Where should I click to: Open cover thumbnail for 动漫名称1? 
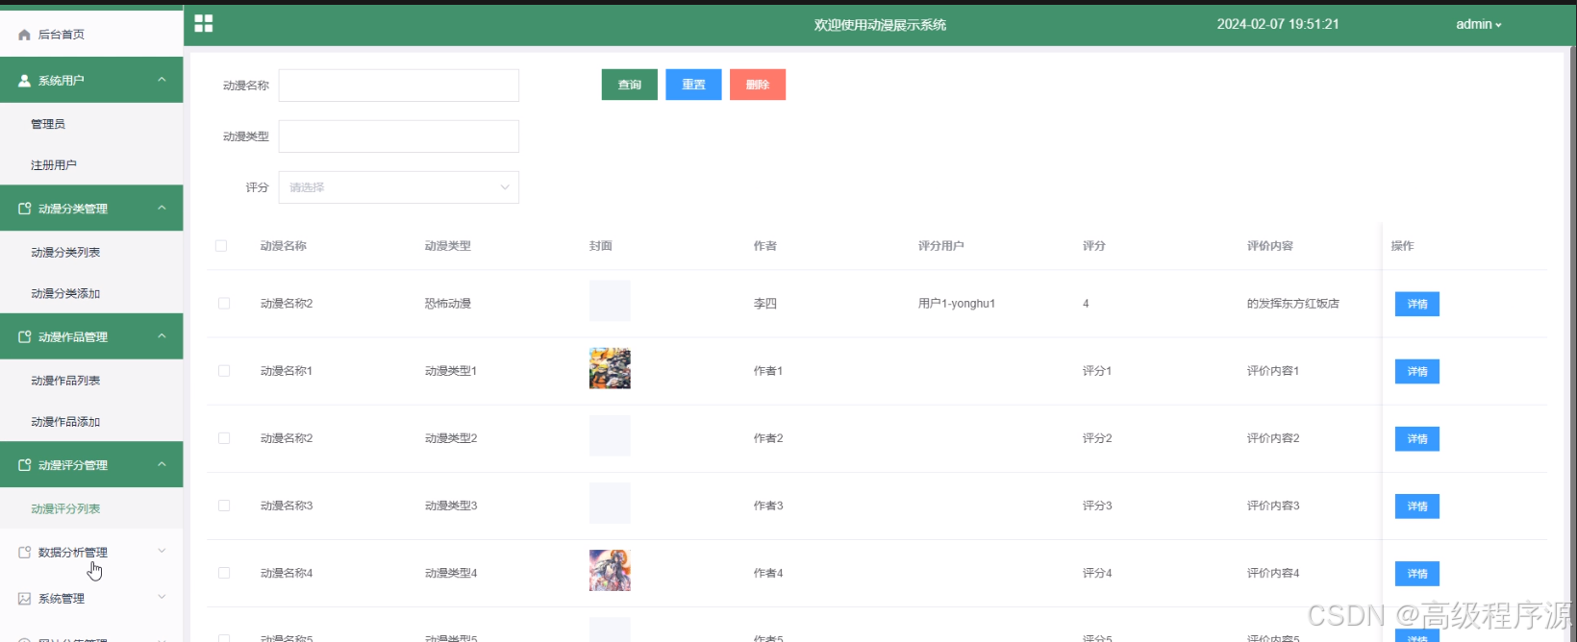[610, 368]
